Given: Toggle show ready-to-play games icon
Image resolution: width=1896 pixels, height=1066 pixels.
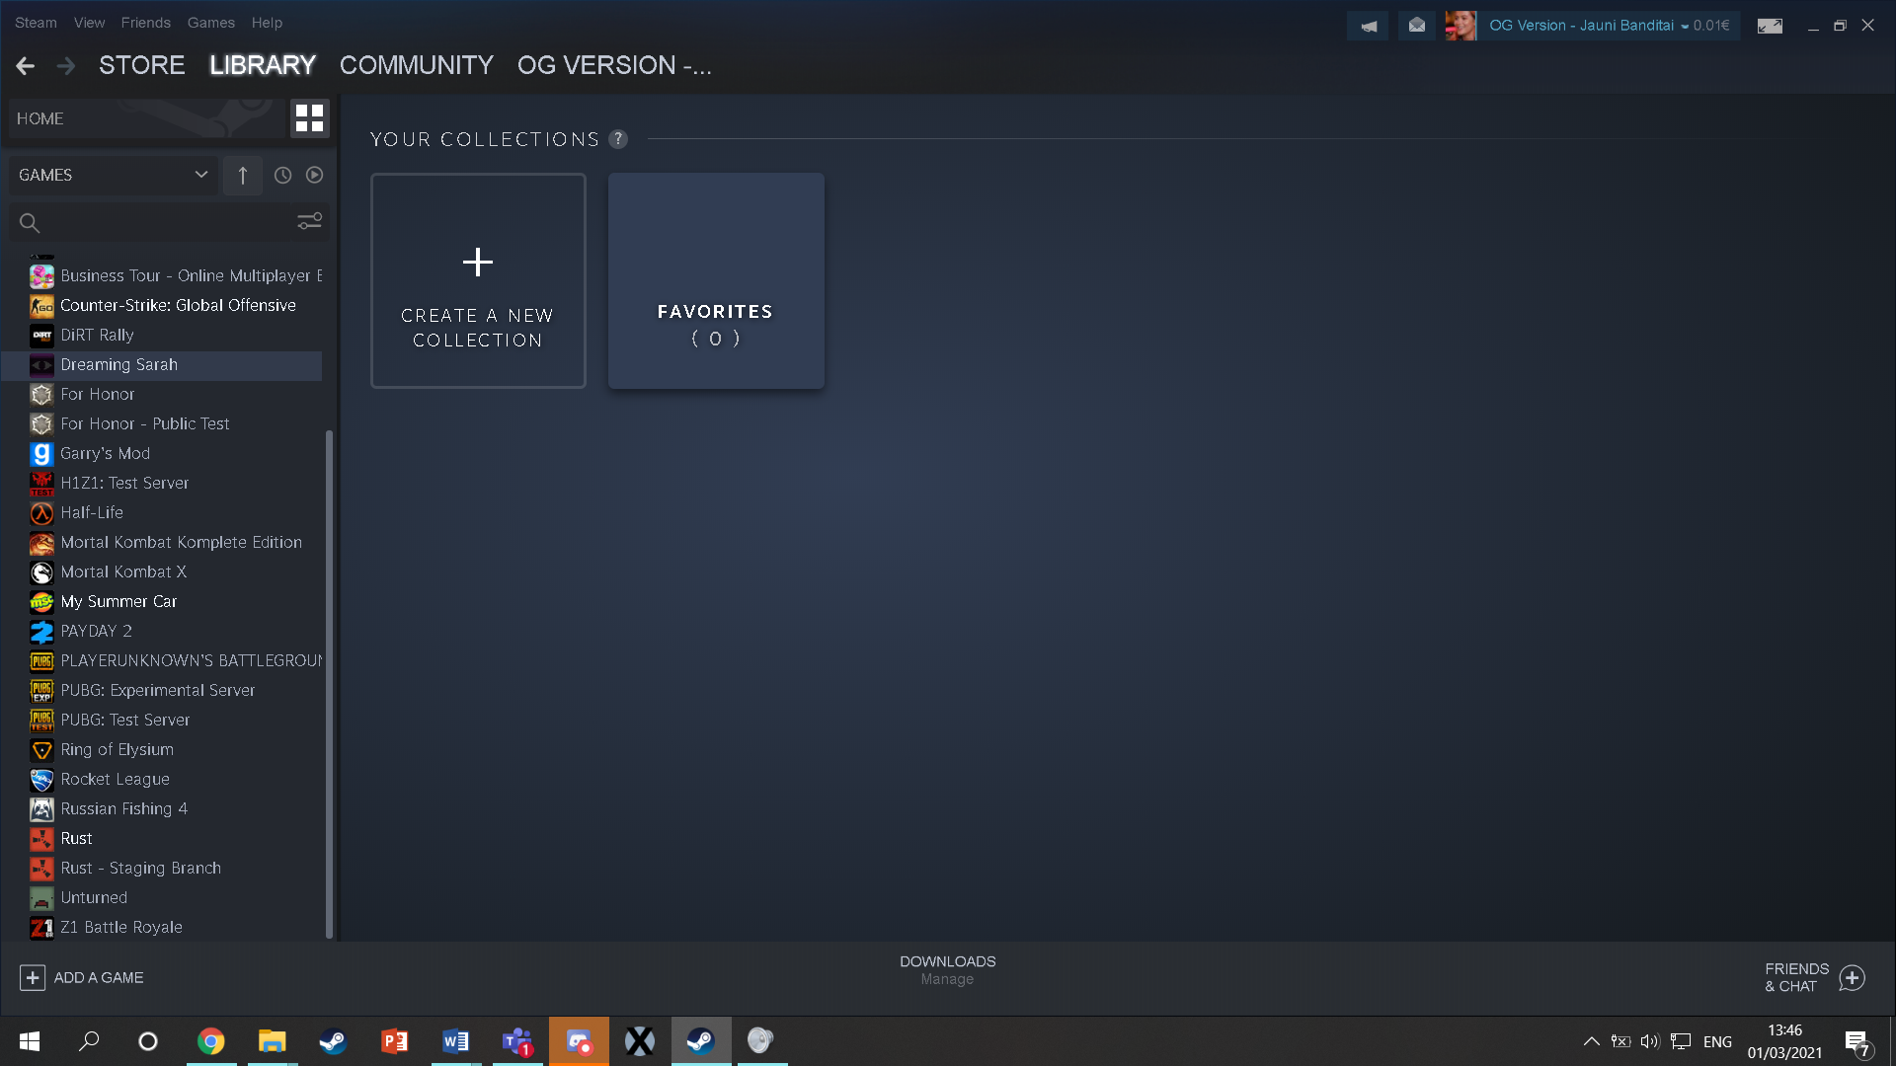Looking at the screenshot, I should 314,175.
